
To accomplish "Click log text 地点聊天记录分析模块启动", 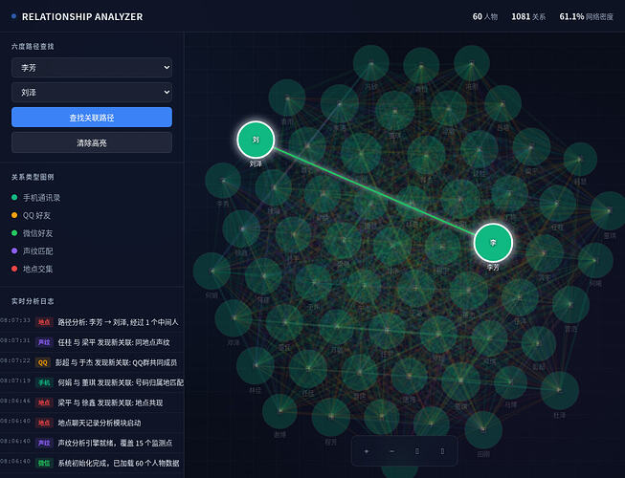I will tap(100, 423).
